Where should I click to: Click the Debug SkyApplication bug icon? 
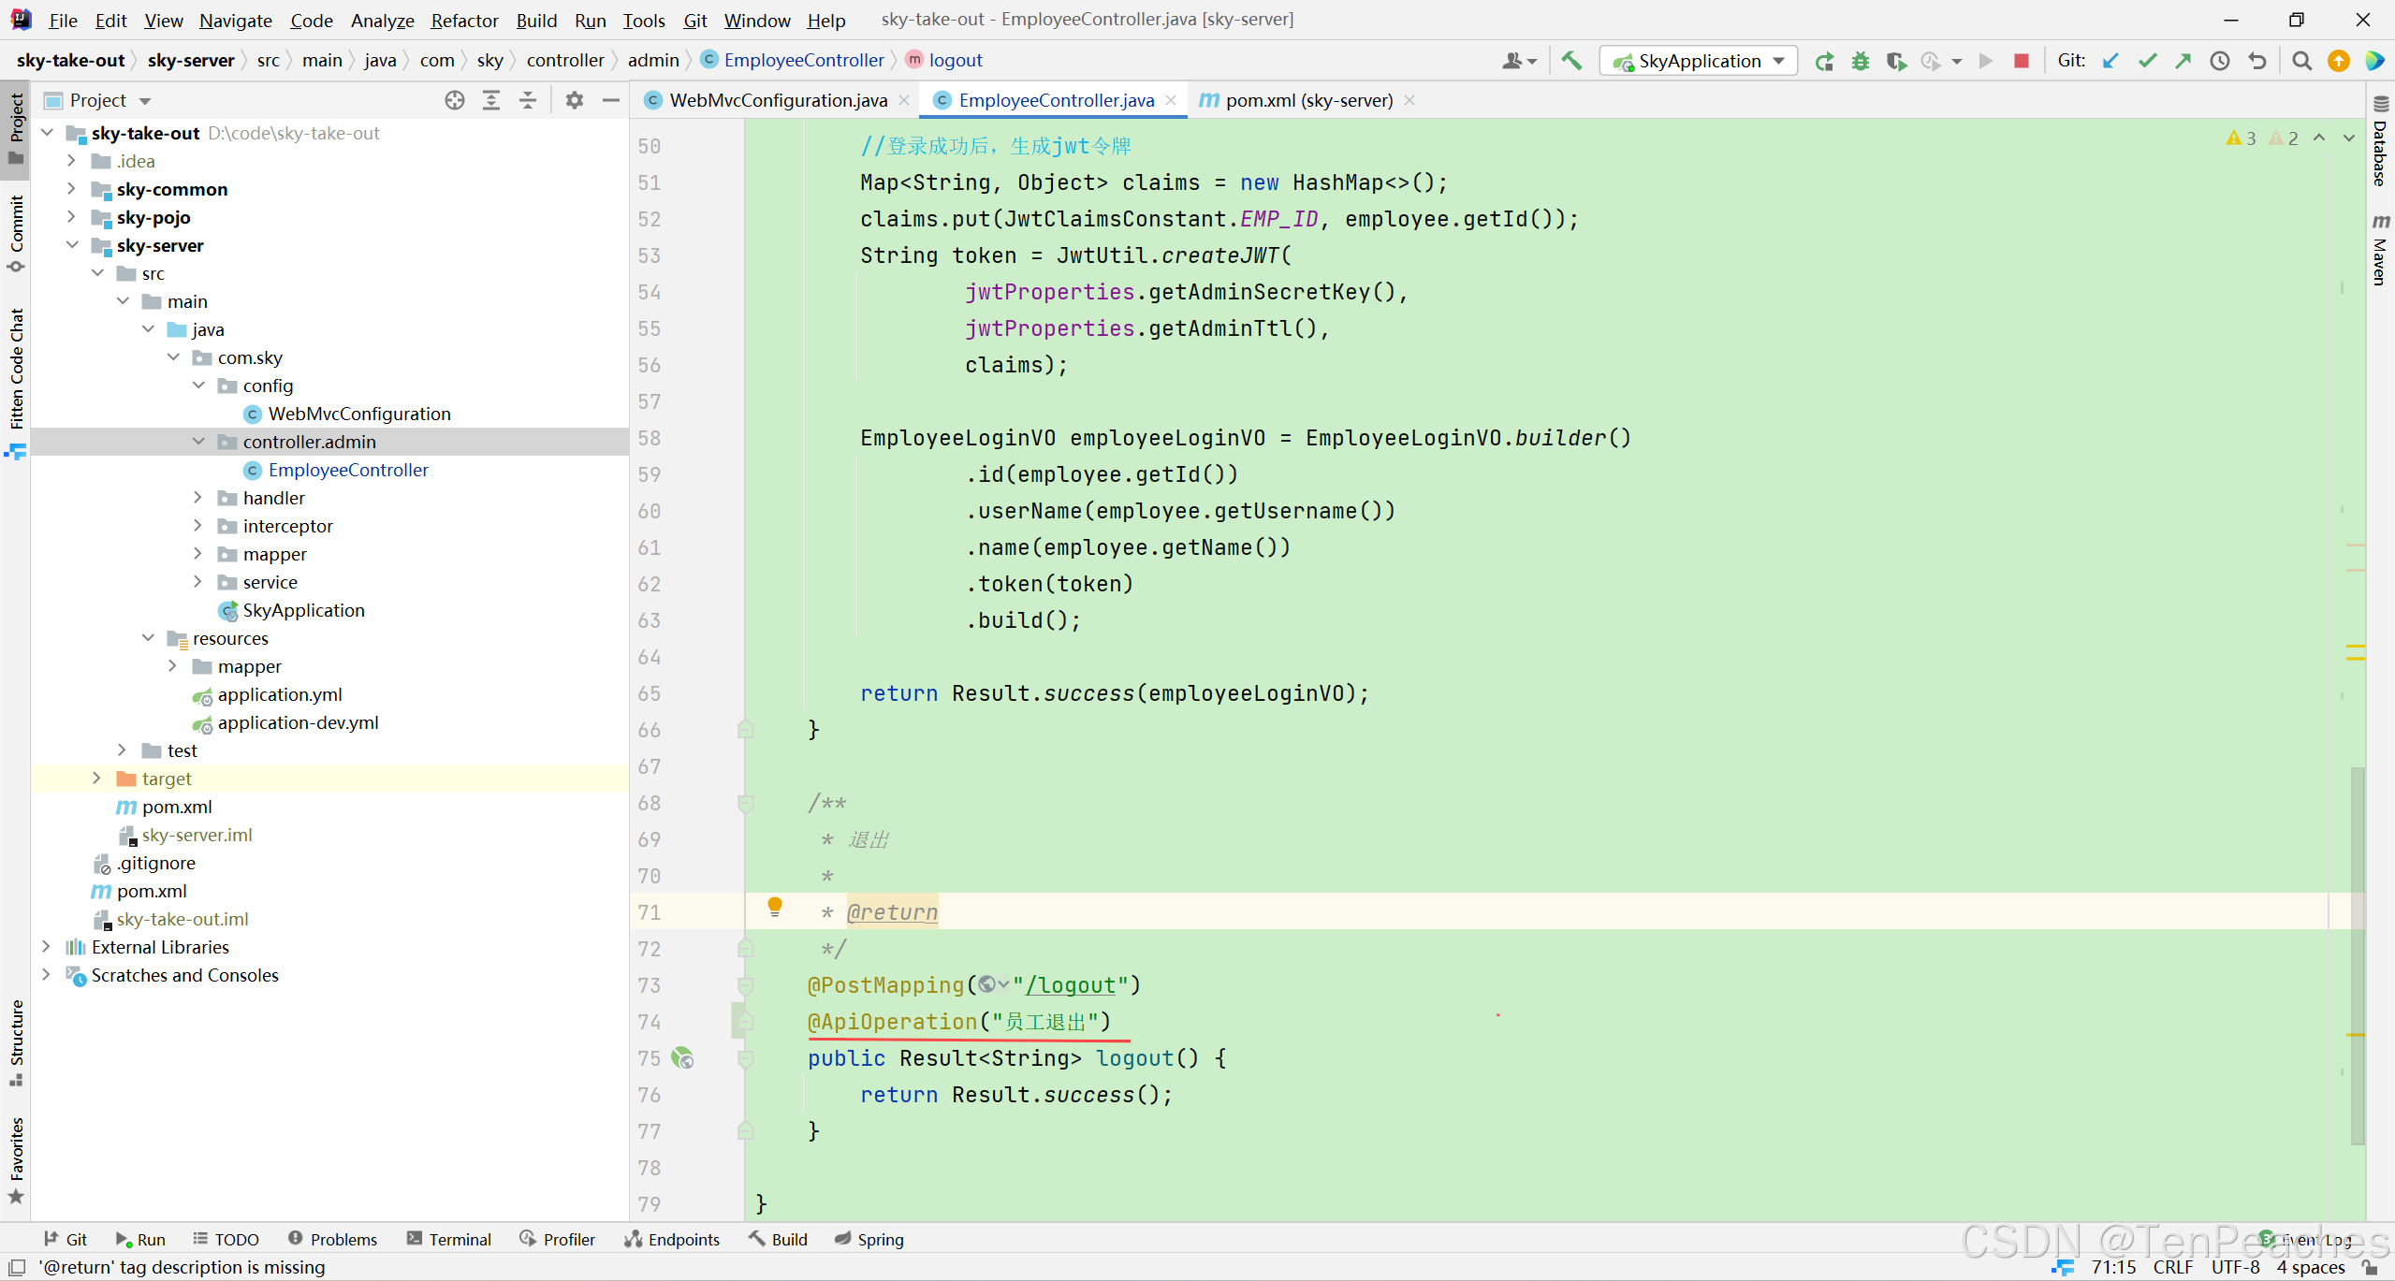[1860, 61]
